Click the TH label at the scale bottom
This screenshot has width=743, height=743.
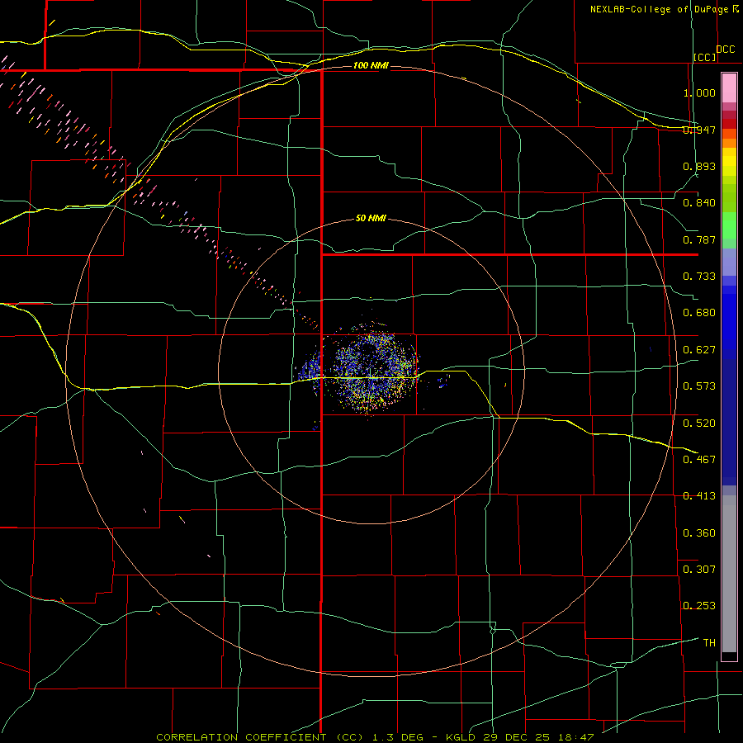click(709, 643)
